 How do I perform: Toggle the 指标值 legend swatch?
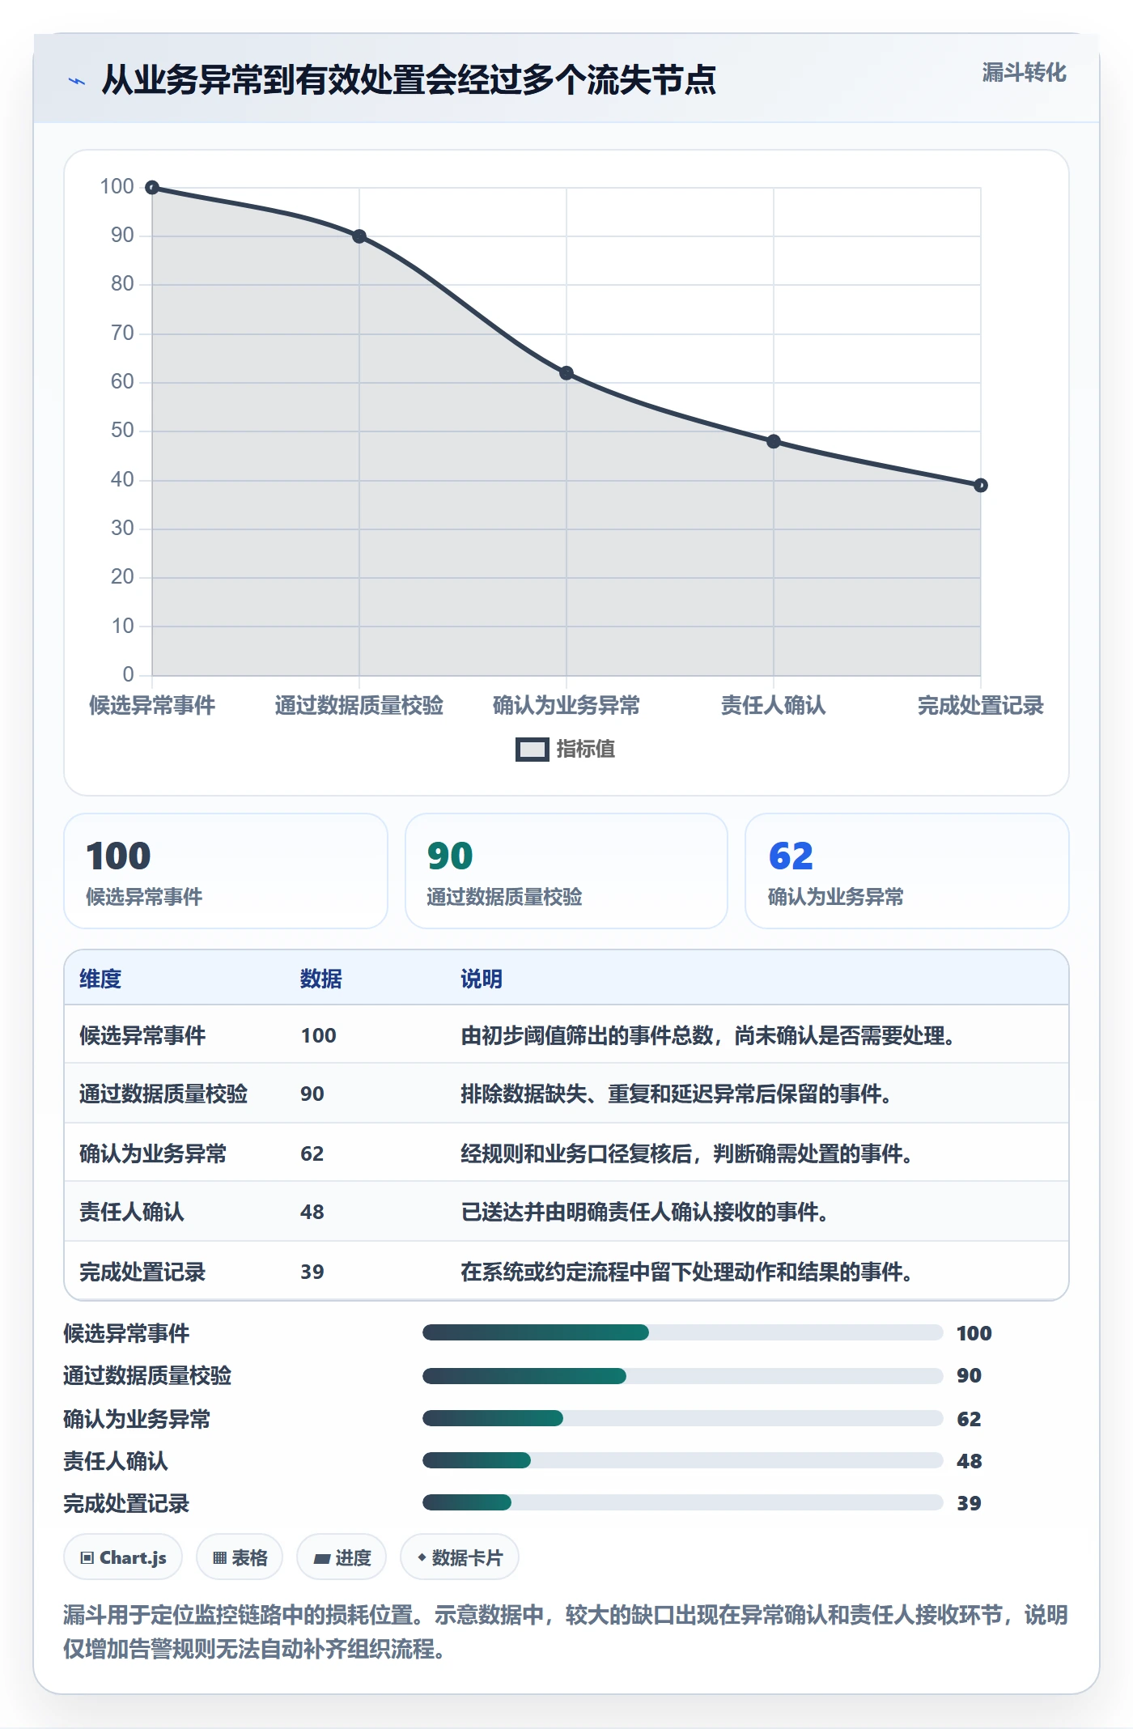pyautogui.click(x=532, y=750)
